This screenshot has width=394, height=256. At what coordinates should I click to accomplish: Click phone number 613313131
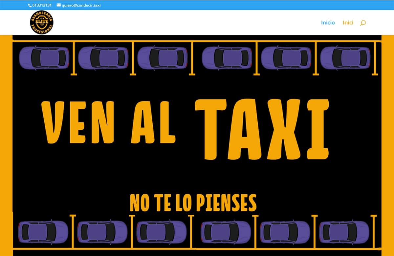pos(42,5)
